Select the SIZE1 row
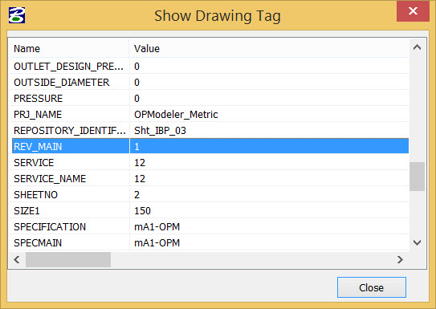436x309 pixels. click(210, 210)
